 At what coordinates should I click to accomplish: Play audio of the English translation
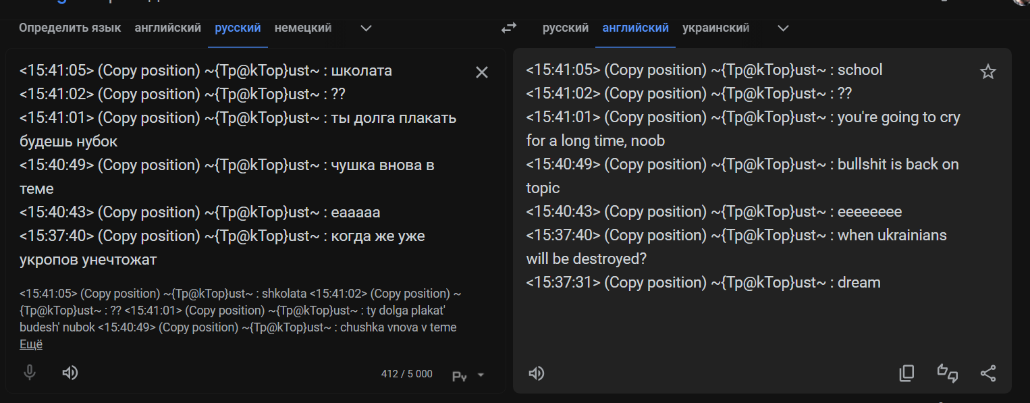(537, 373)
